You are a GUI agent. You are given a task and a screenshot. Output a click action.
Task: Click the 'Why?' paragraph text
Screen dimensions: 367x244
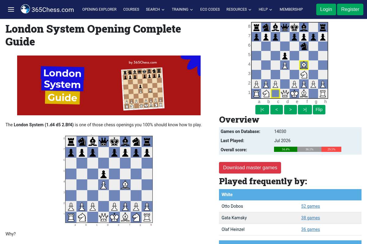pos(10,234)
